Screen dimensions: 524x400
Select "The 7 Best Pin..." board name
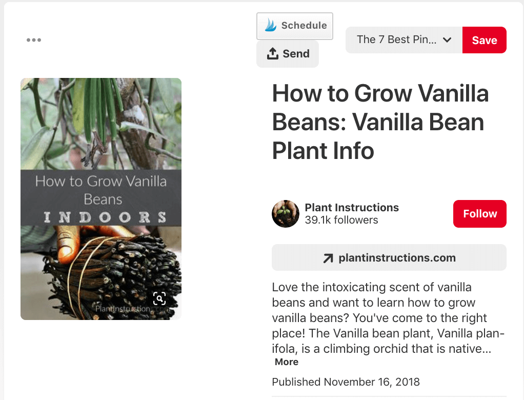click(396, 40)
